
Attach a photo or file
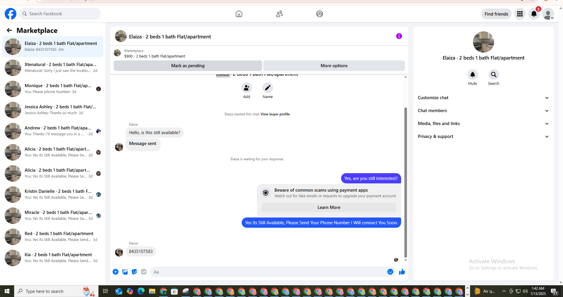[x=125, y=272]
